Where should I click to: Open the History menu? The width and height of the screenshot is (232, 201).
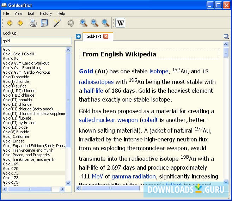click(x=46, y=13)
